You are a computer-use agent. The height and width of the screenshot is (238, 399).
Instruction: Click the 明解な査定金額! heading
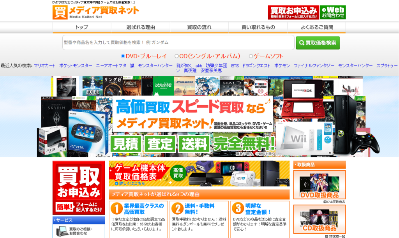pos(258,209)
